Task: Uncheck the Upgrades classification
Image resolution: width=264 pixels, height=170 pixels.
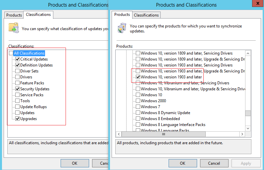Action: (17, 119)
